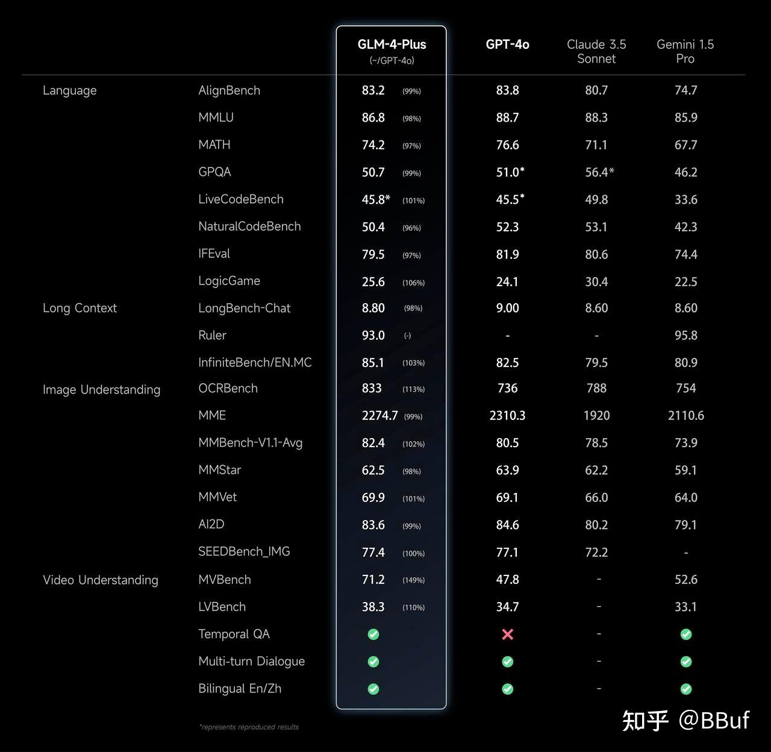Click Gemini 1.5 Pro's Multi-turn Dialogue checkmark
The height and width of the screenshot is (752, 771).
coord(686,662)
